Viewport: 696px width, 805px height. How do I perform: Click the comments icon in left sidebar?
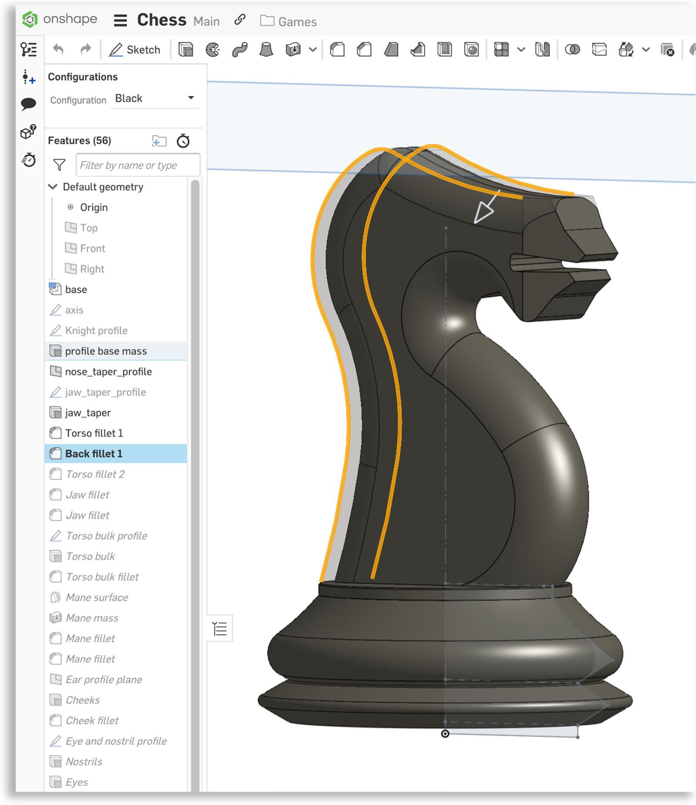[29, 103]
